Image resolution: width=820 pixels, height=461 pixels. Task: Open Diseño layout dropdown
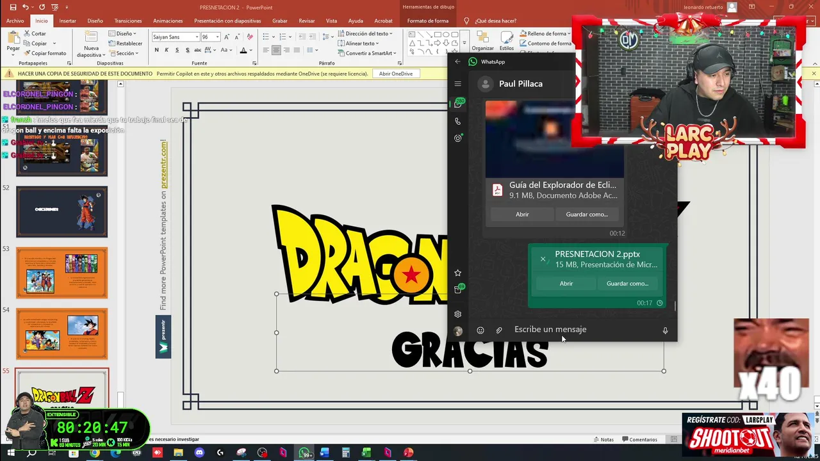coord(122,33)
